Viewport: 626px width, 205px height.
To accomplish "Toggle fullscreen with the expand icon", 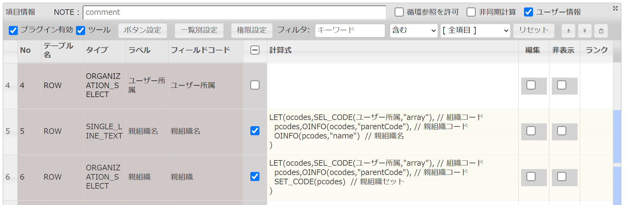I will click(615, 8).
